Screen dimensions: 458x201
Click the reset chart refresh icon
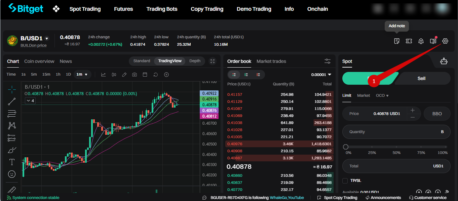coord(156,75)
